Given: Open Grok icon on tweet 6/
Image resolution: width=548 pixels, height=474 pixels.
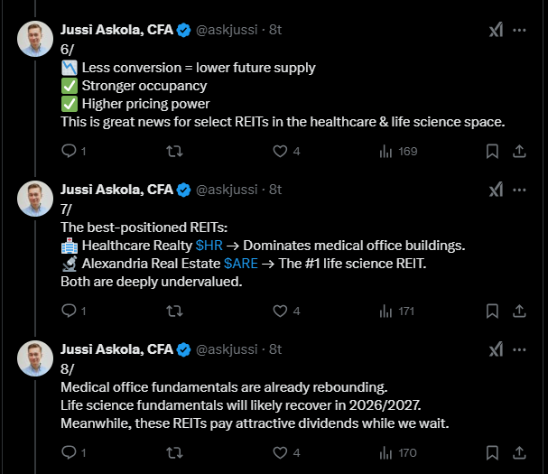Looking at the screenshot, I should (x=496, y=30).
